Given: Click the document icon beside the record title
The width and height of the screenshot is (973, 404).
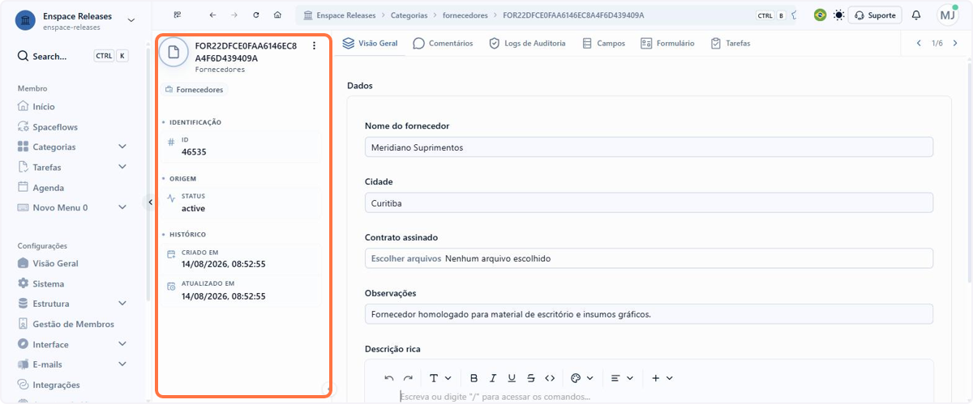Looking at the screenshot, I should 174,52.
